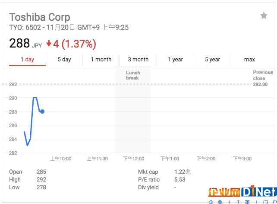This screenshot has width=277, height=204.
Task: Click the Mkt cap value 1.22兆
Action: click(183, 172)
